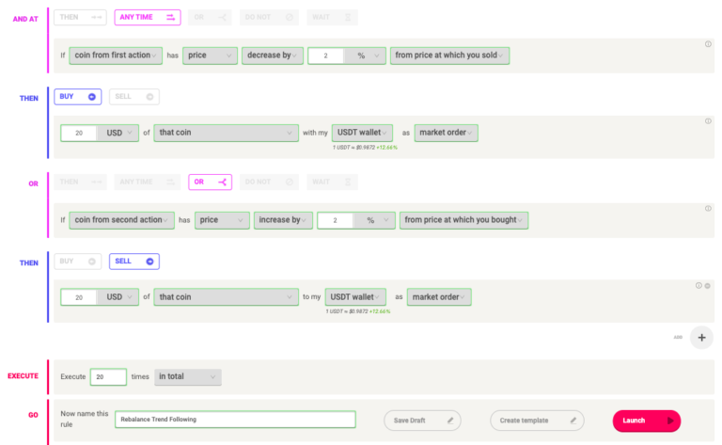This screenshot has height=445, width=722.
Task: Open market order dropdown in buy action
Action: click(446, 134)
